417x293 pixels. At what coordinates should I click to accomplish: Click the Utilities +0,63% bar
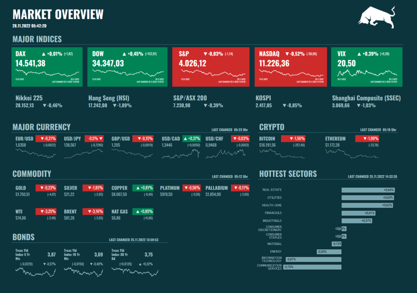368,198
